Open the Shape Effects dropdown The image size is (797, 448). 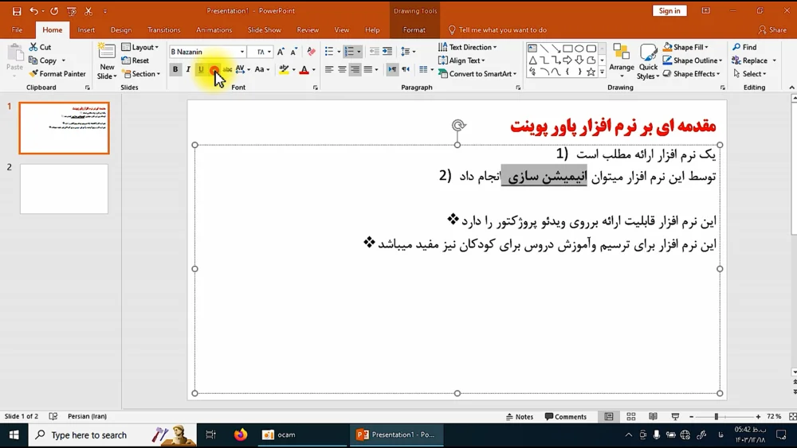[692, 73]
